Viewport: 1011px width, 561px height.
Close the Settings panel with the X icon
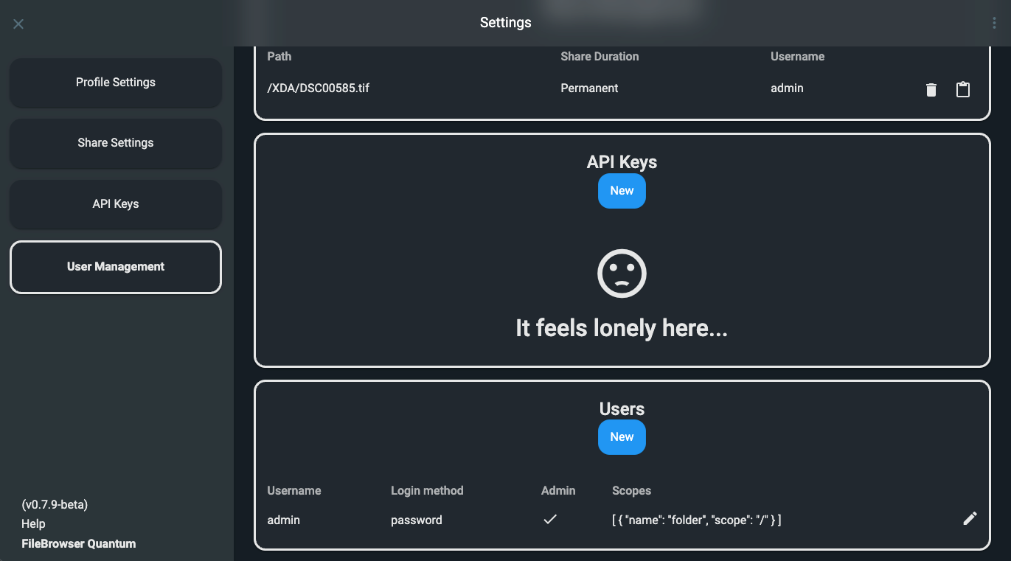(x=18, y=24)
